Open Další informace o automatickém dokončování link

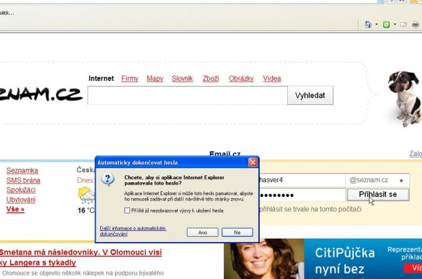tap(133, 231)
